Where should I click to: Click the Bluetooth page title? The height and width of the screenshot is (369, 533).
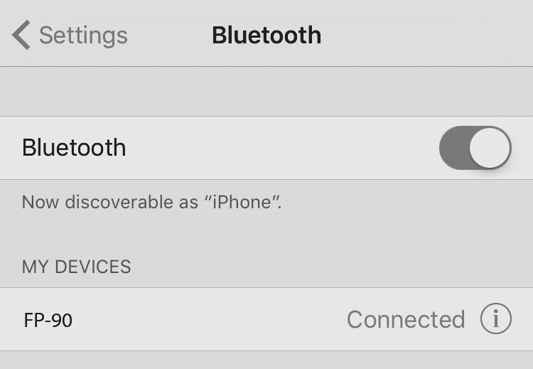click(266, 35)
